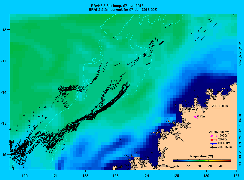This screenshot has height=180, width=244.
Task: Click longitude axis label 122
Action: pyautogui.click(x=85, y=176)
